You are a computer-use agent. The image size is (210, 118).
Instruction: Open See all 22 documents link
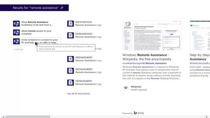[78, 93]
